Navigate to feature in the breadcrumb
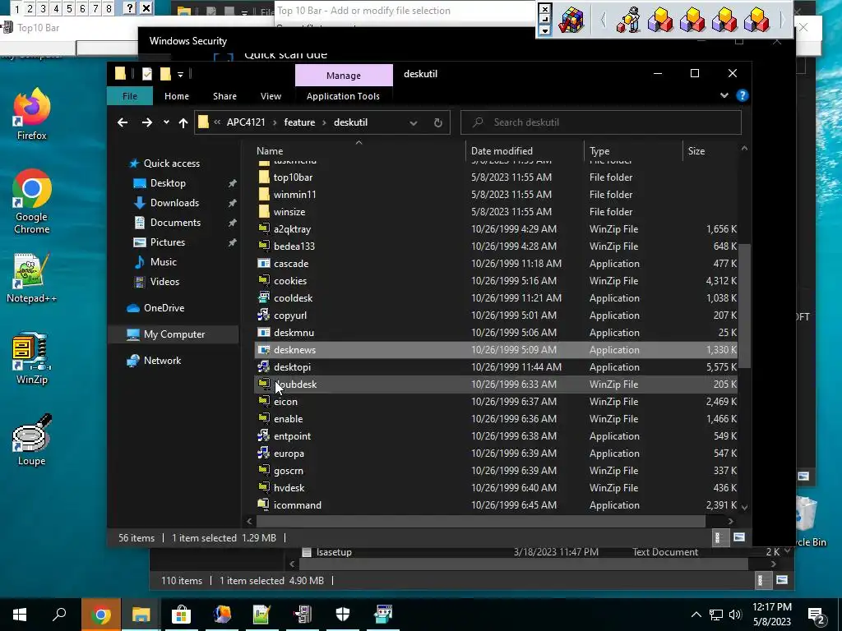Screen dimensions: 842x631 299,122
